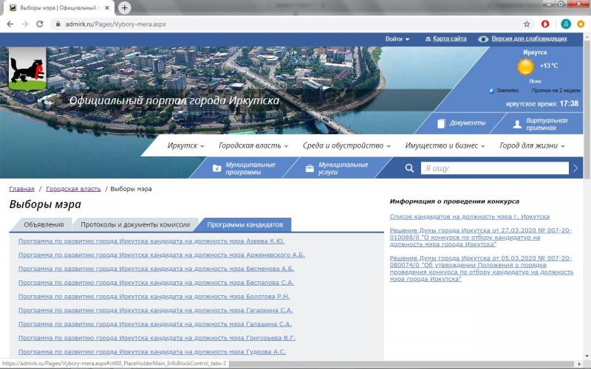Switch to Протоколы и документы комиссии tab
Viewport: 591px width, 369px height.
[135, 225]
